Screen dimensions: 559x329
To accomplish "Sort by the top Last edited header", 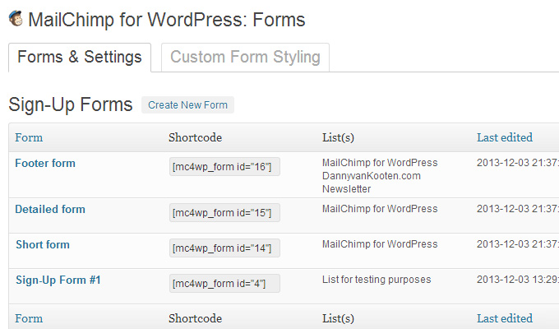I will (x=505, y=137).
